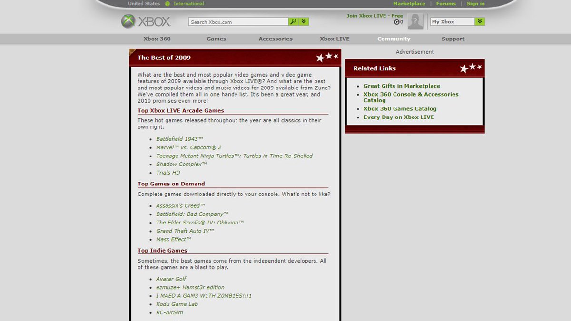This screenshot has width=571, height=321.
Task: Switch to the Community tab
Action: point(394,39)
